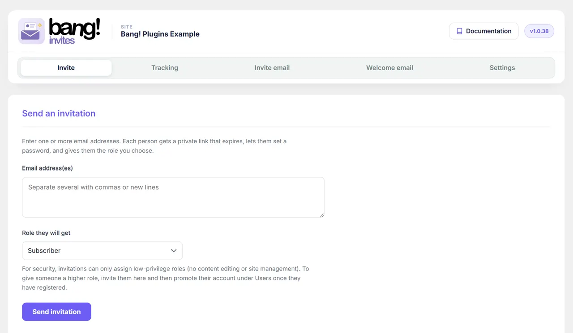Click the Bang! Invites envelope logo icon
Image resolution: width=573 pixels, height=333 pixels.
coord(31,31)
